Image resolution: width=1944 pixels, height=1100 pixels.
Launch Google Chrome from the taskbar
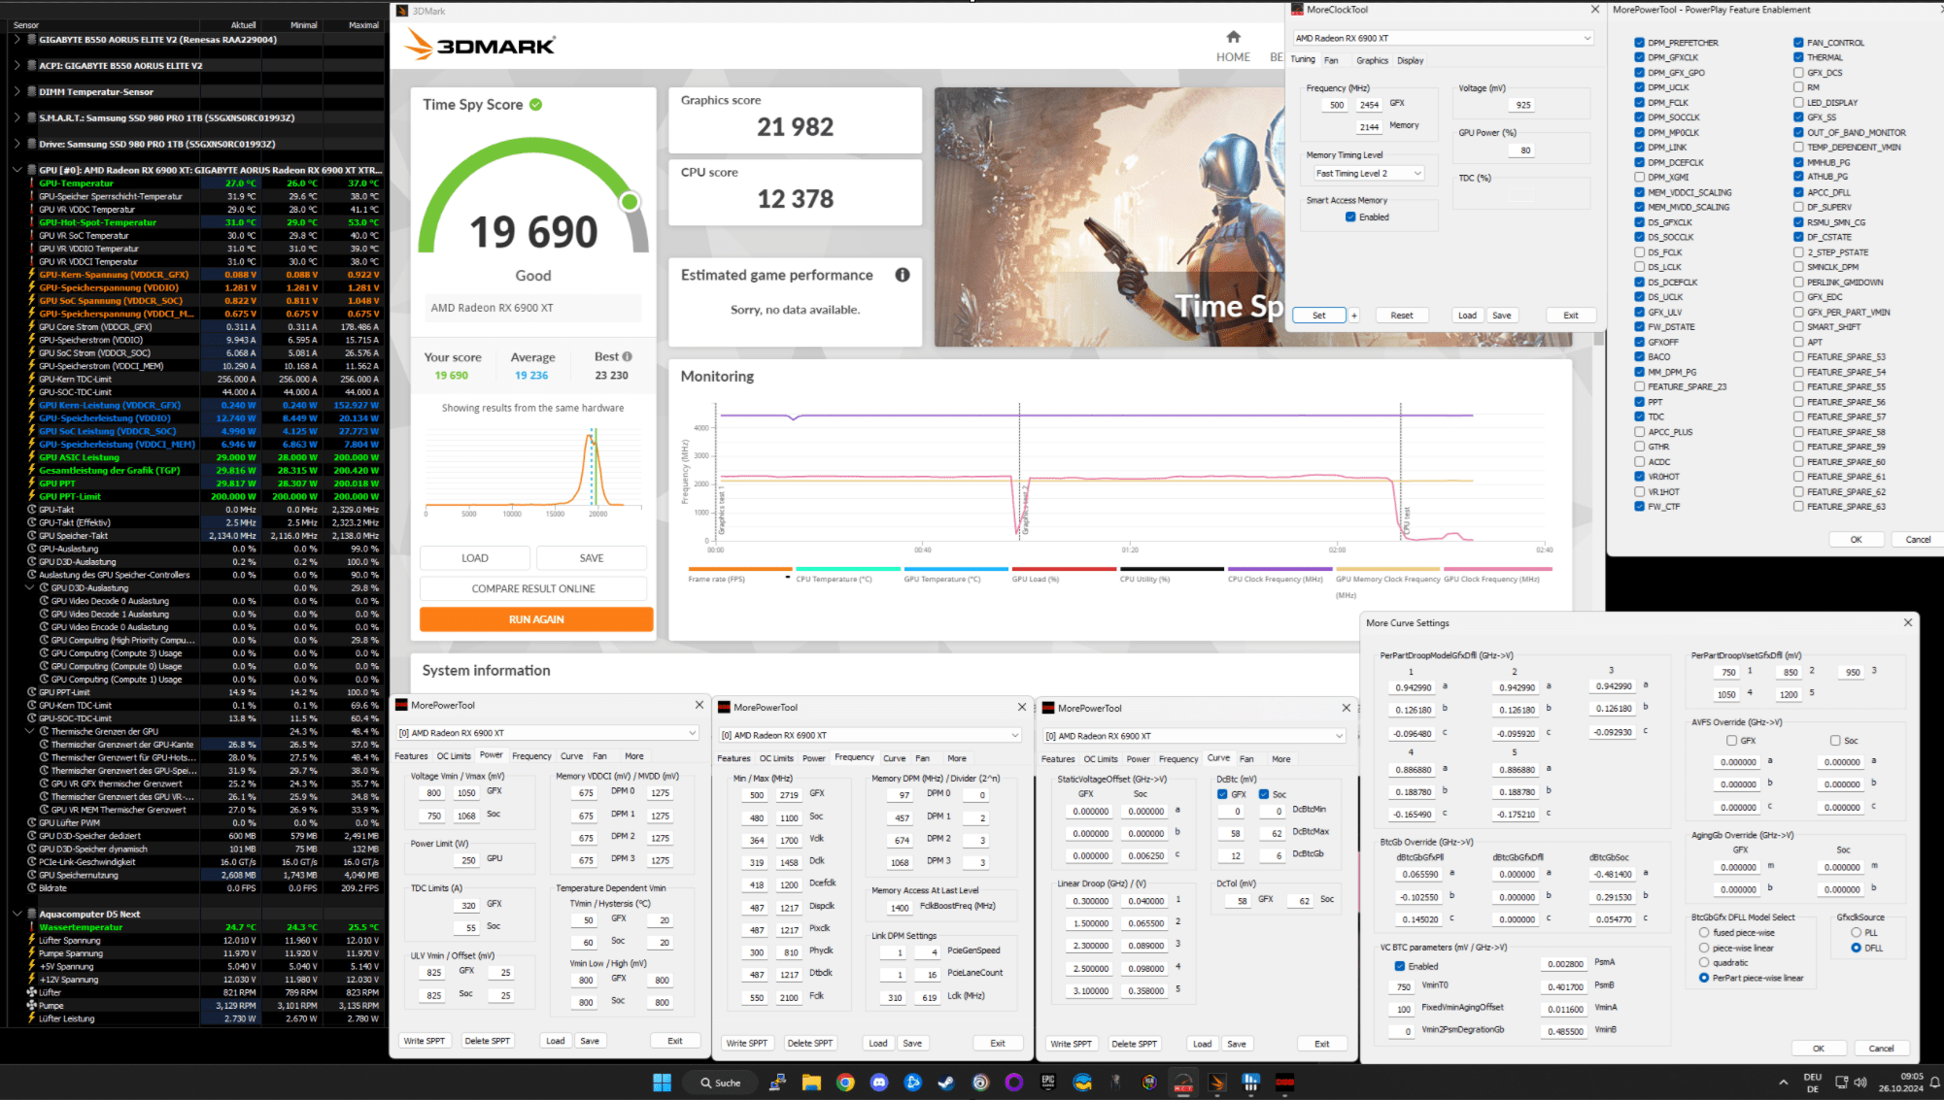click(845, 1083)
